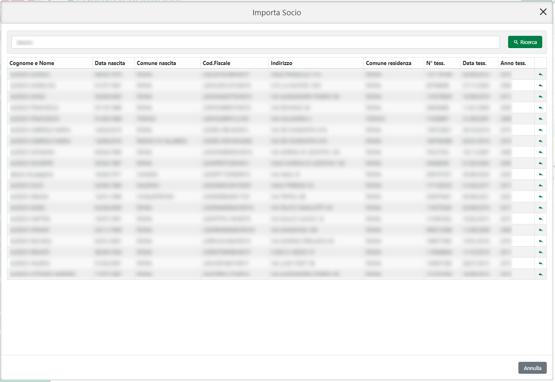Sort by the N° tess. column header

435,63
